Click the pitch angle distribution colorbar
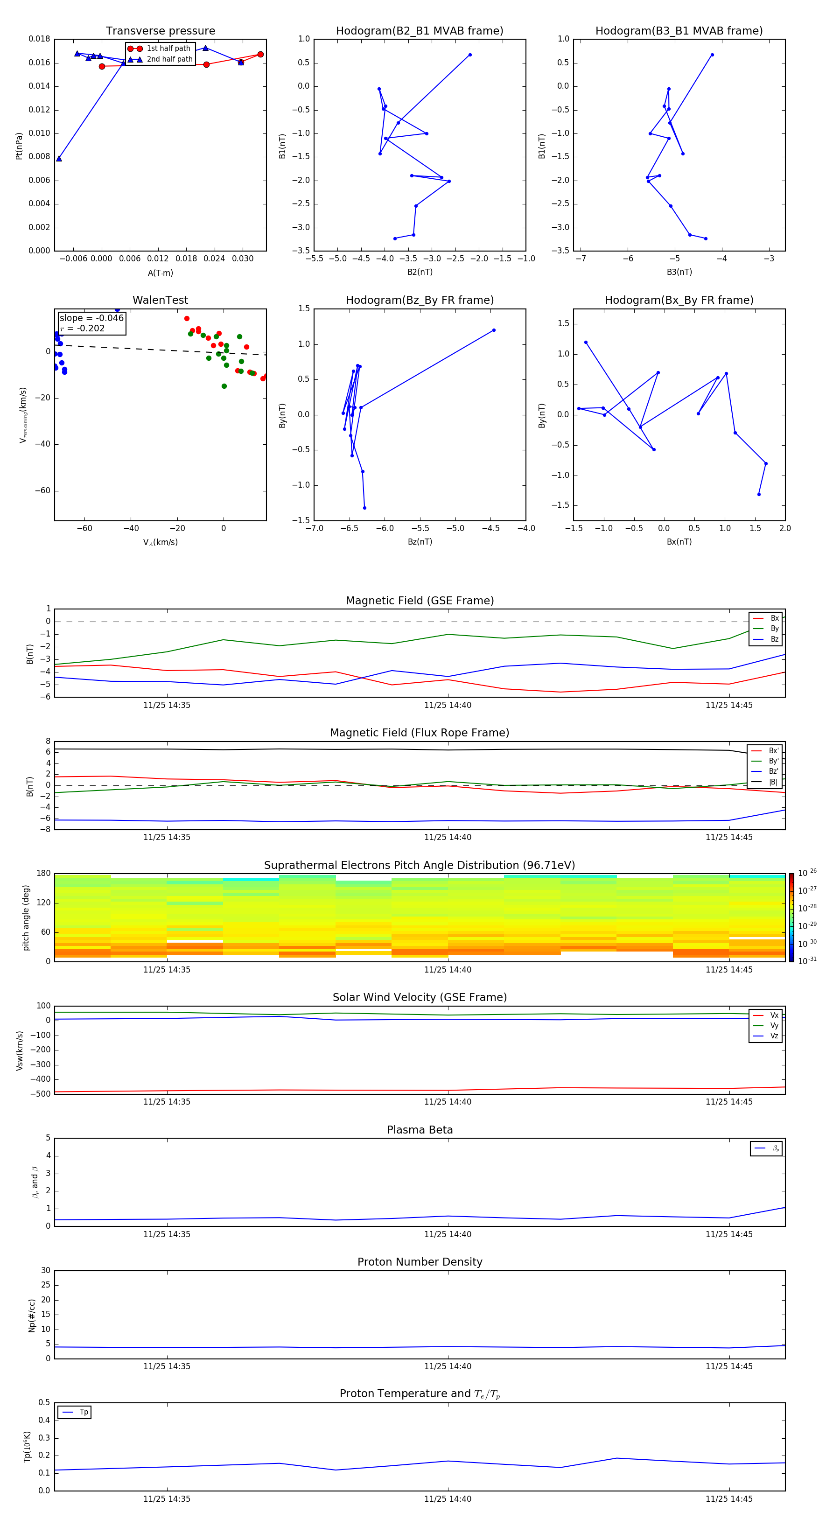 (791, 917)
